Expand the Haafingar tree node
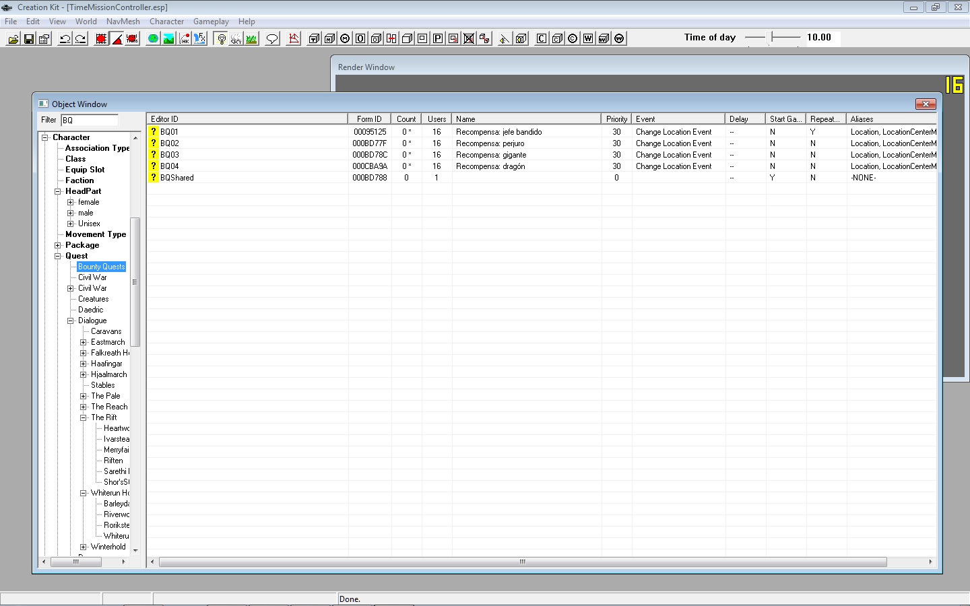The height and width of the screenshot is (606, 970). 84,364
